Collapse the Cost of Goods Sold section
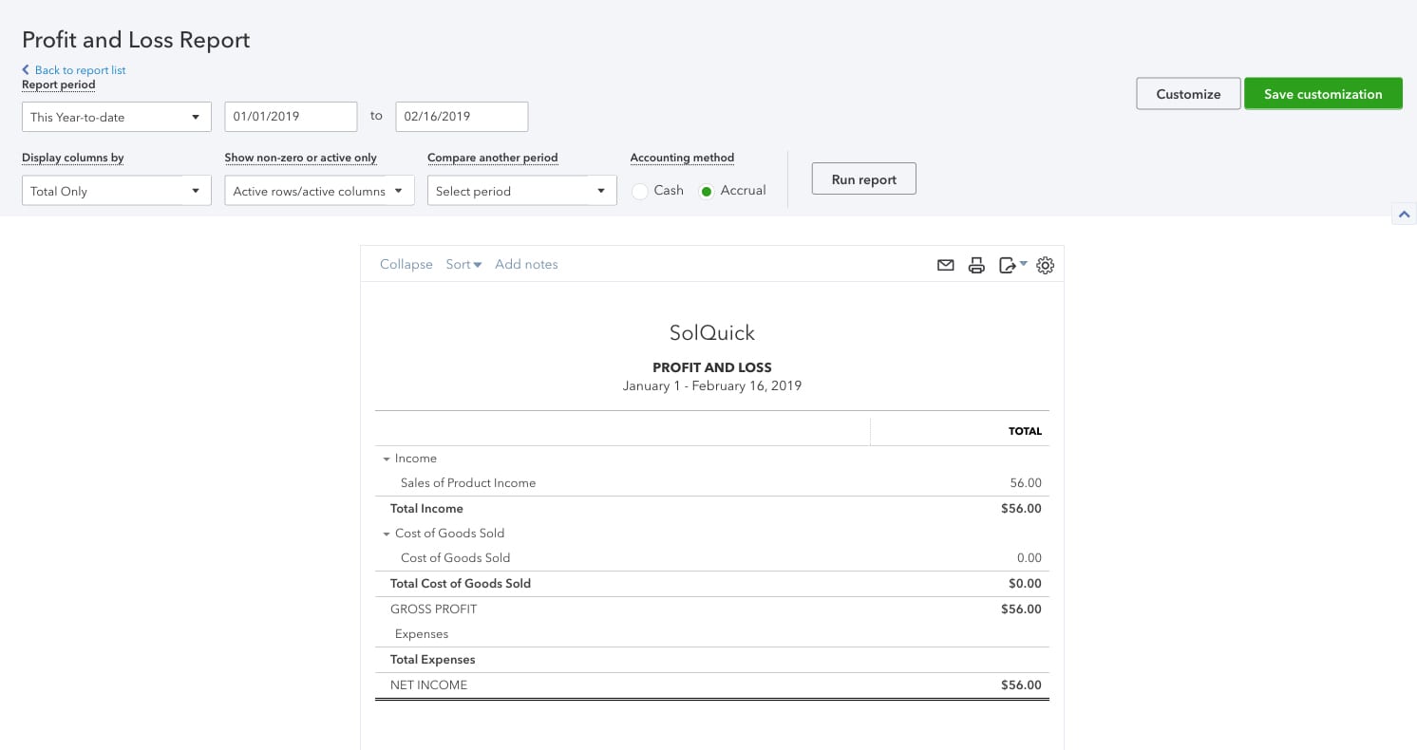Viewport: 1417px width, 750px height. (x=387, y=534)
